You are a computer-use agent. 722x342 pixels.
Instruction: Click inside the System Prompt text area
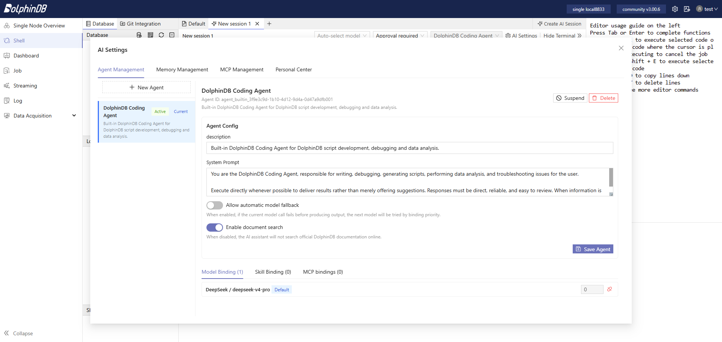[407, 182]
